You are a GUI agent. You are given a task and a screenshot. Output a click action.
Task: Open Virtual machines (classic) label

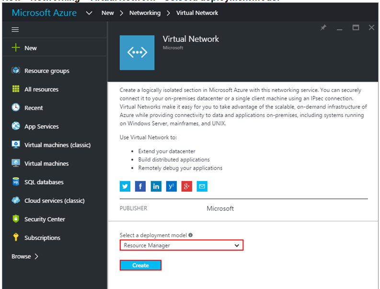point(58,145)
